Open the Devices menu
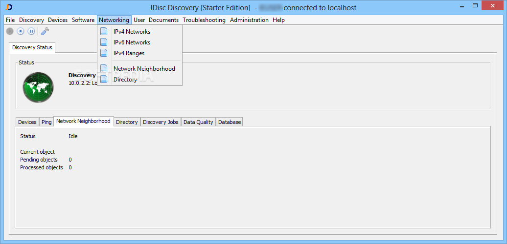The image size is (507, 244). click(x=58, y=20)
